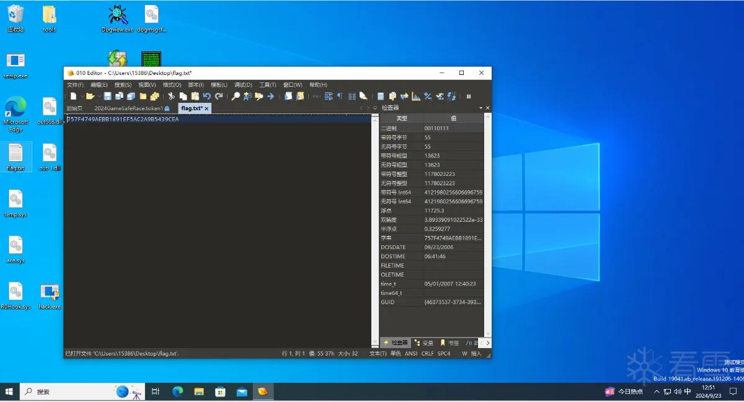Click the Paste clipboard icon
The image size is (744, 402).
[x=195, y=96]
